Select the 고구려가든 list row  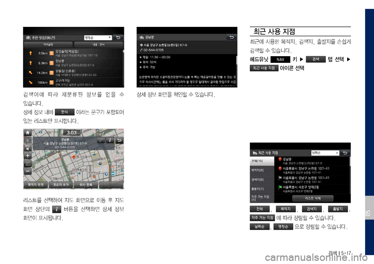click(73, 83)
